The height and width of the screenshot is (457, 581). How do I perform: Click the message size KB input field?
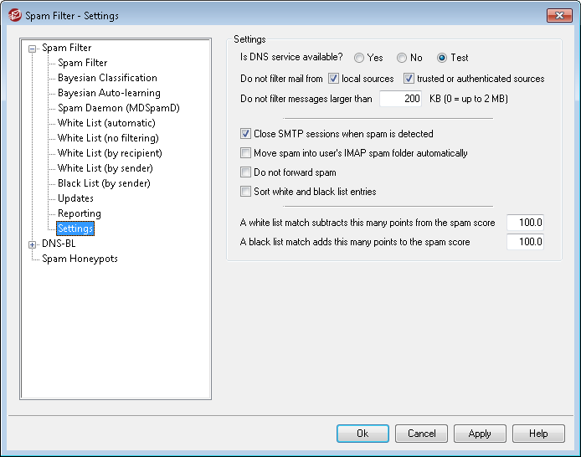pos(402,99)
